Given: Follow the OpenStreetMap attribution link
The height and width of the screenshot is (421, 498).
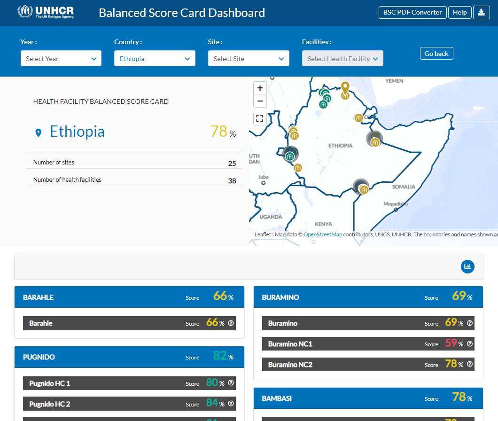Looking at the screenshot, I should (323, 234).
